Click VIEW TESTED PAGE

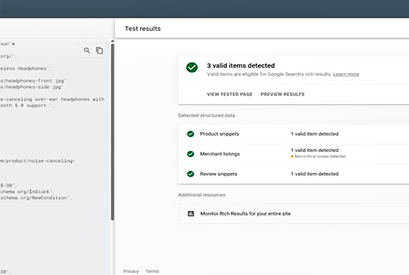pos(230,95)
